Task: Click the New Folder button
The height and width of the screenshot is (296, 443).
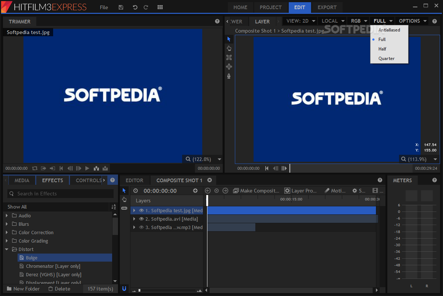Action: coord(23,289)
